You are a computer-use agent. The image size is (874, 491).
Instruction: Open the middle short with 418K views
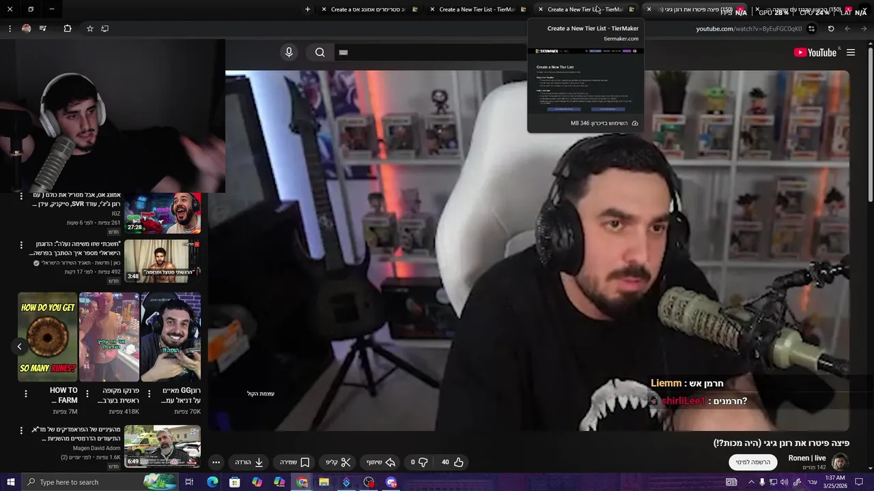109,337
